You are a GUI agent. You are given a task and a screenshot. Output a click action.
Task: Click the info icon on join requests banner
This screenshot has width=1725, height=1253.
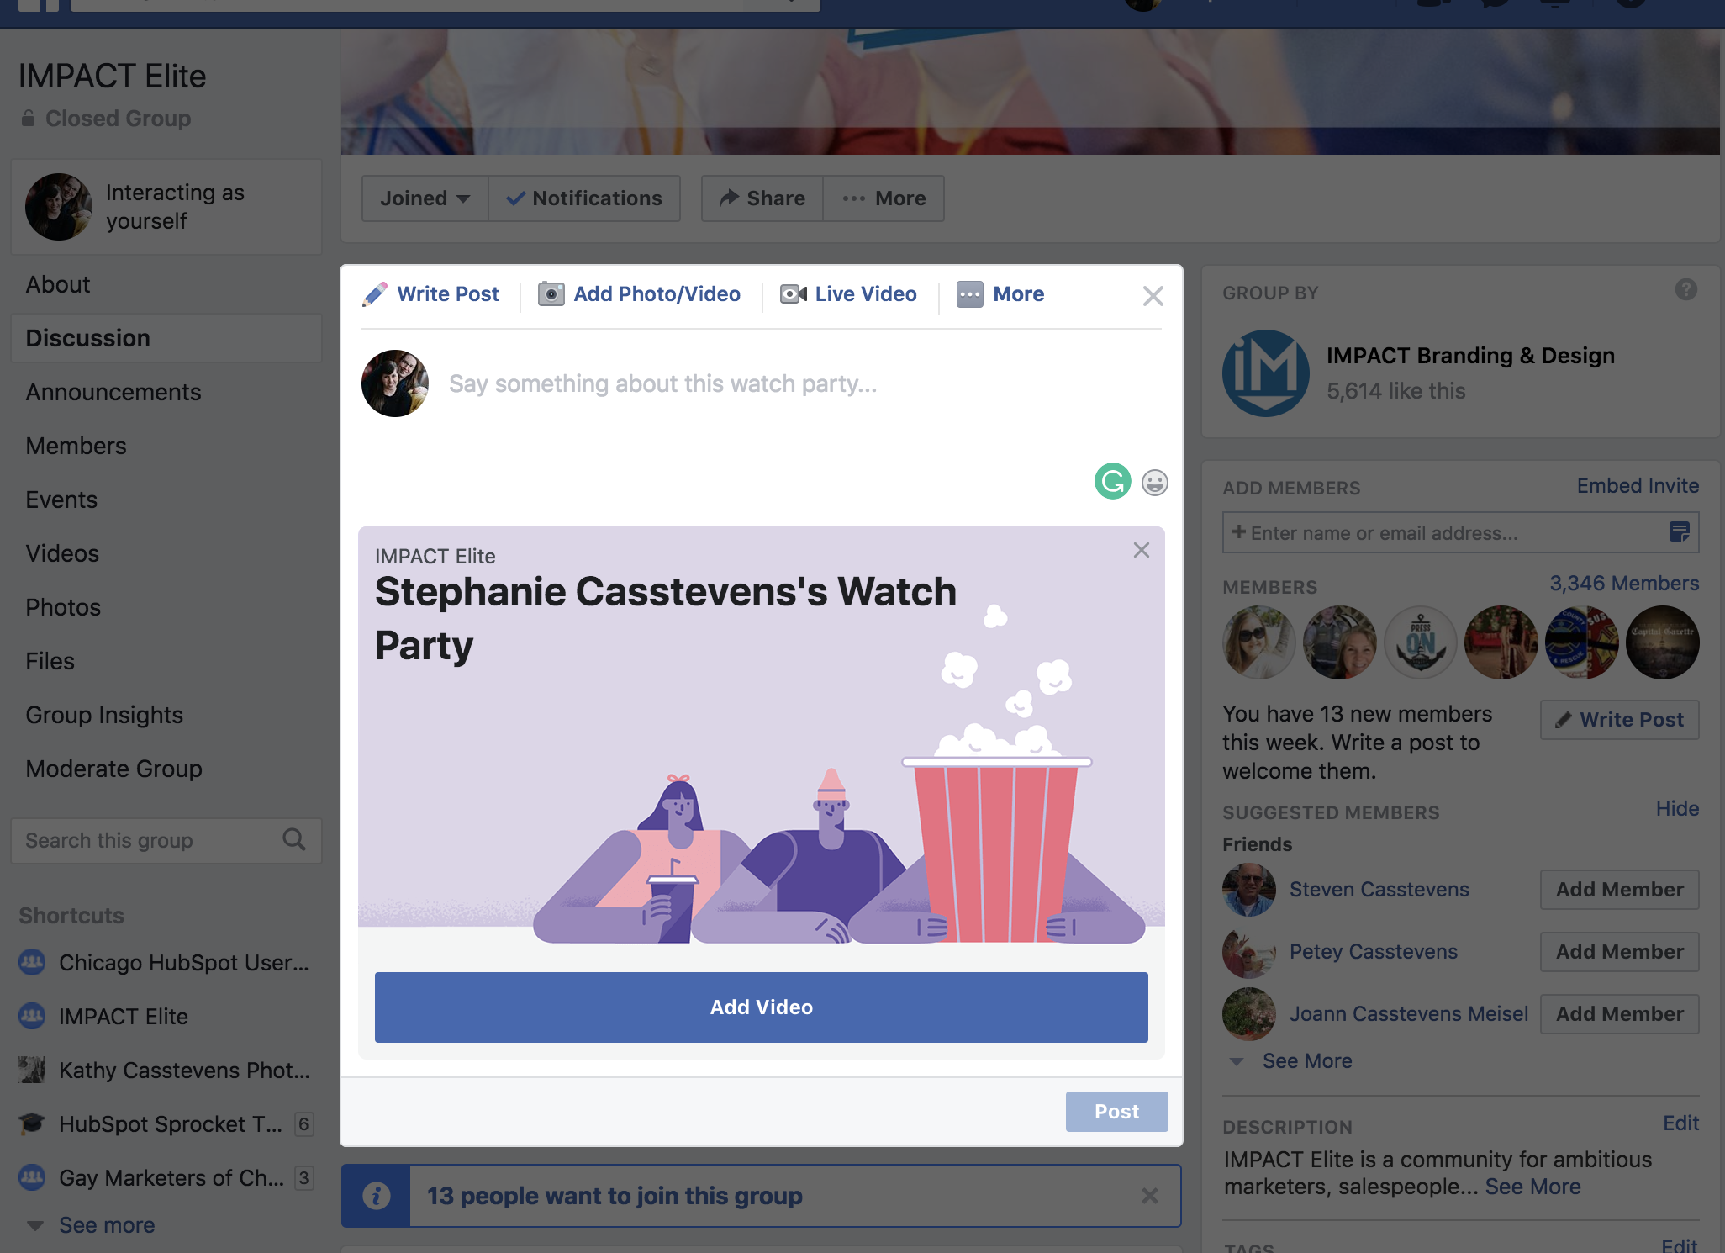point(376,1196)
